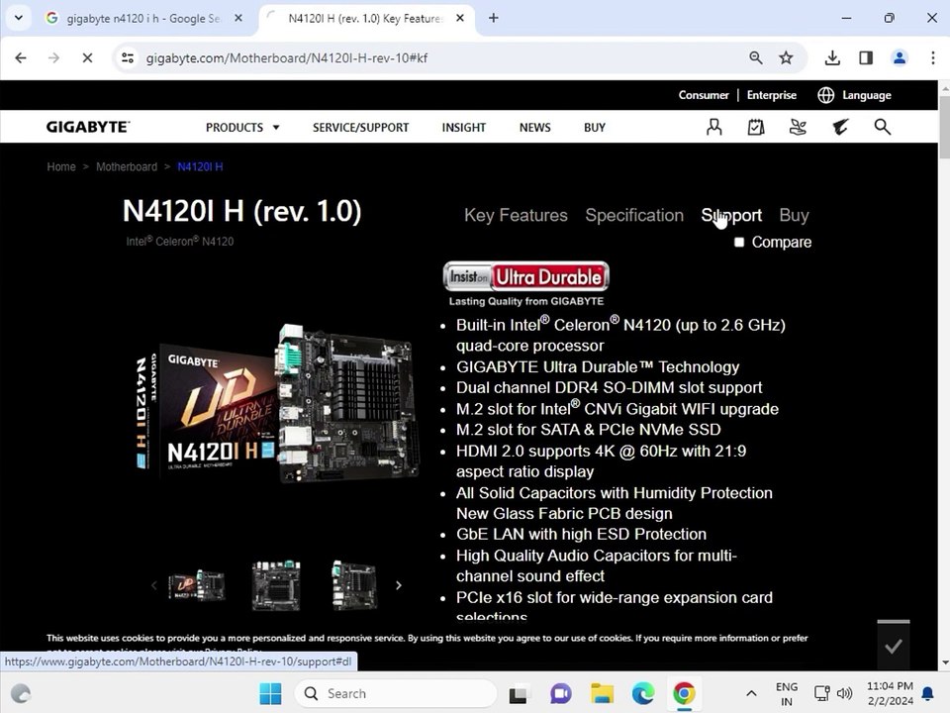Stop page loading with X button
Screen dimensions: 950x713
point(87,57)
